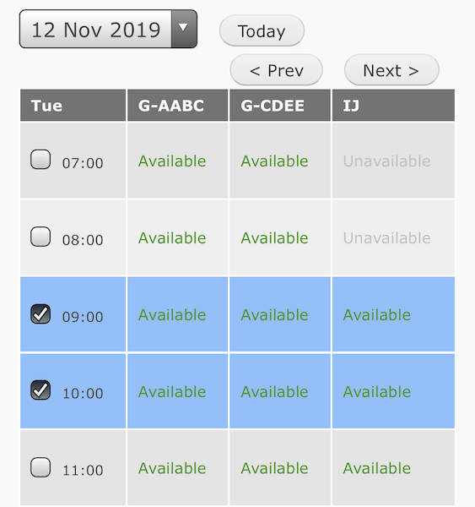Choose Available for G-CDEE at 10:00
Screen dimensions: 475x507
coord(274,392)
